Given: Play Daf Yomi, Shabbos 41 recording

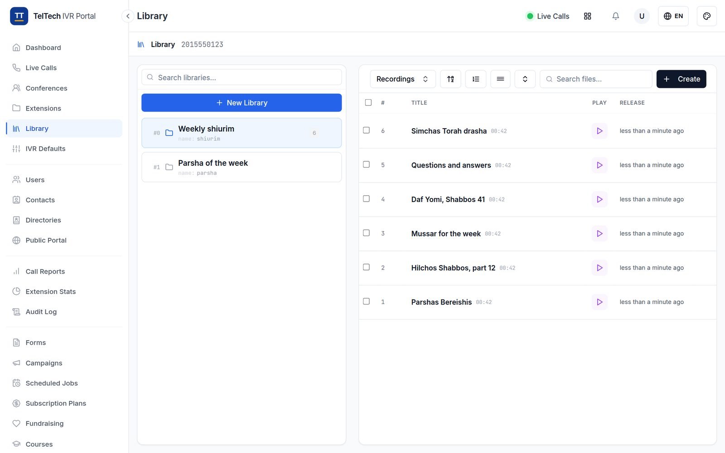Looking at the screenshot, I should point(599,199).
